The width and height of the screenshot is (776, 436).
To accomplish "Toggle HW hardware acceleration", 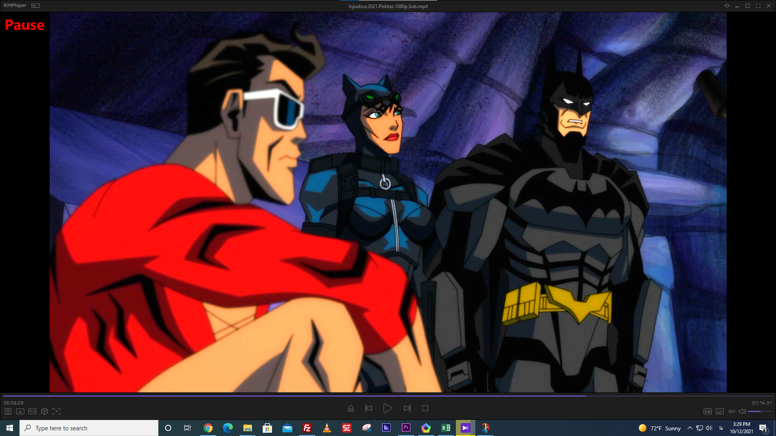I will pos(707,411).
